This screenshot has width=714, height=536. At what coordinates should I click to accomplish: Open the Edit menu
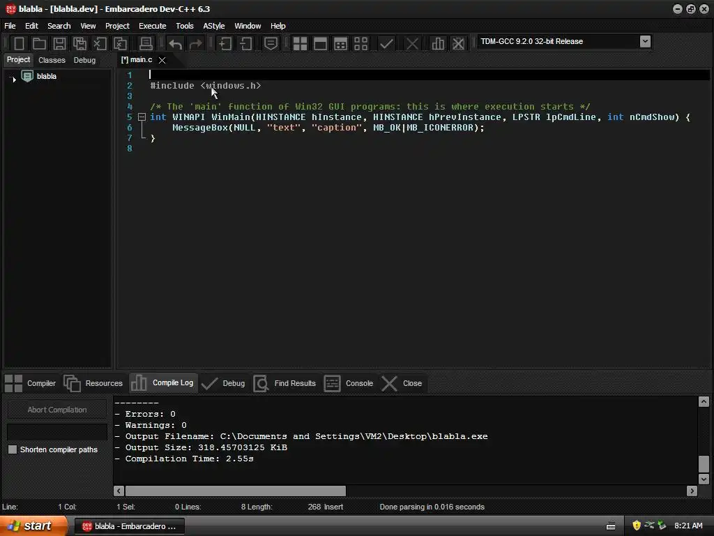click(x=31, y=26)
